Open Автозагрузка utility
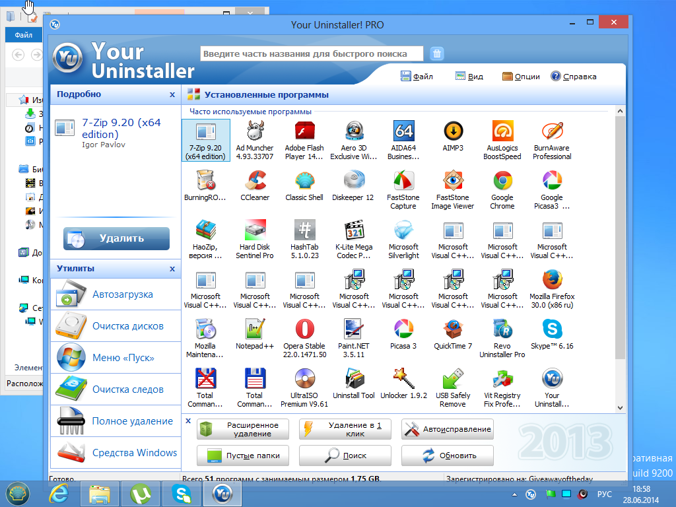The width and height of the screenshot is (676, 507). tap(116, 294)
